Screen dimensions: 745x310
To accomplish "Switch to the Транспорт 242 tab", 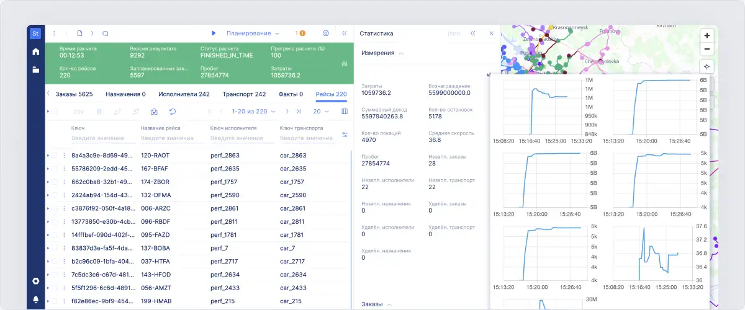I will (x=244, y=94).
